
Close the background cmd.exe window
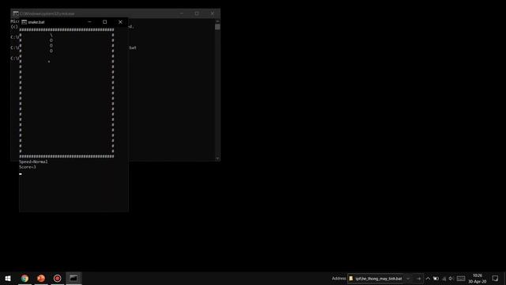tap(213, 13)
